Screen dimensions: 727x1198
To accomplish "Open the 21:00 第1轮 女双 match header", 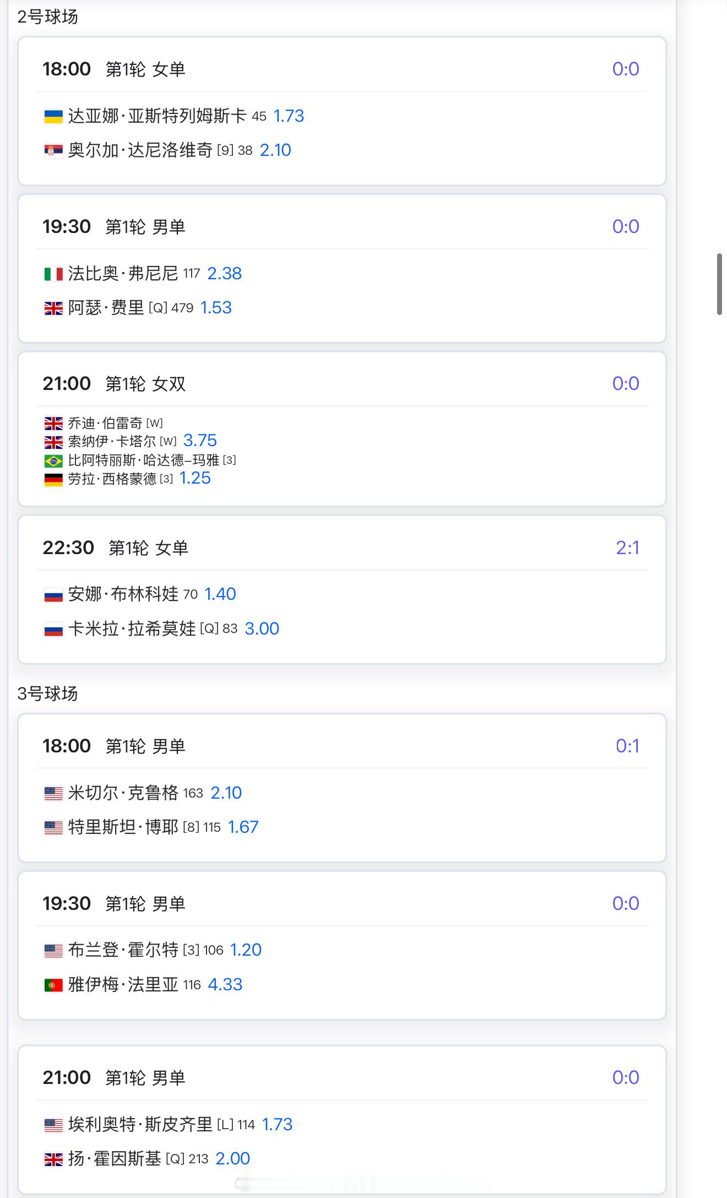I will [114, 384].
